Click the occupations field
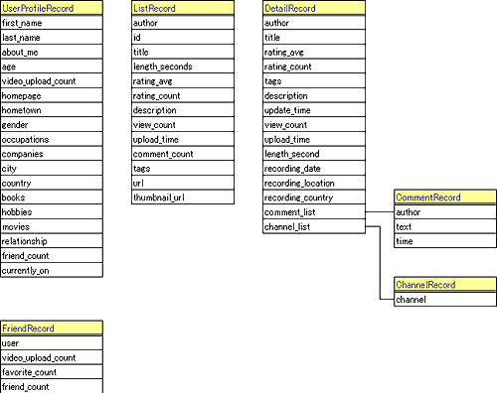Screen dimensions: 497x393 click(x=52, y=139)
